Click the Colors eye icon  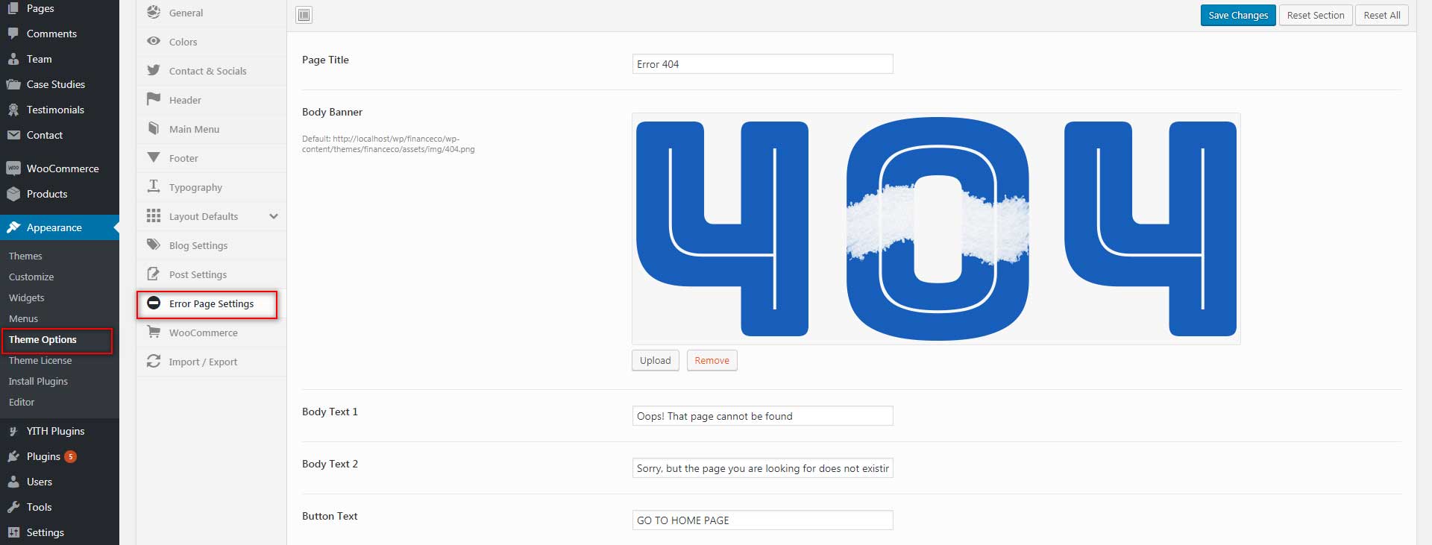pos(154,41)
